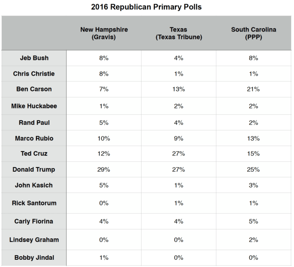The height and width of the screenshot is (267, 294).
Task: Select the New Hampshire (Gravis) column header
Action: pyautogui.click(x=104, y=33)
